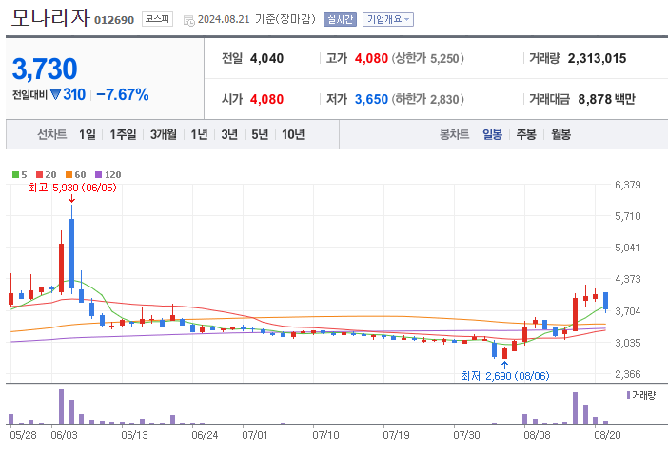Image resolution: width=668 pixels, height=456 pixels.
Task: Click the 최저 2,690 (08/06) low marker
Action: tap(505, 376)
